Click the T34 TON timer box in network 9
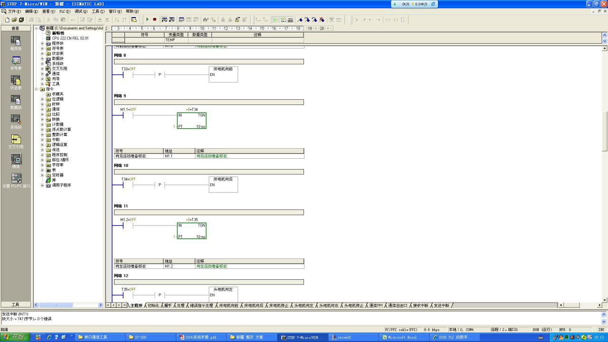 pyautogui.click(x=192, y=121)
